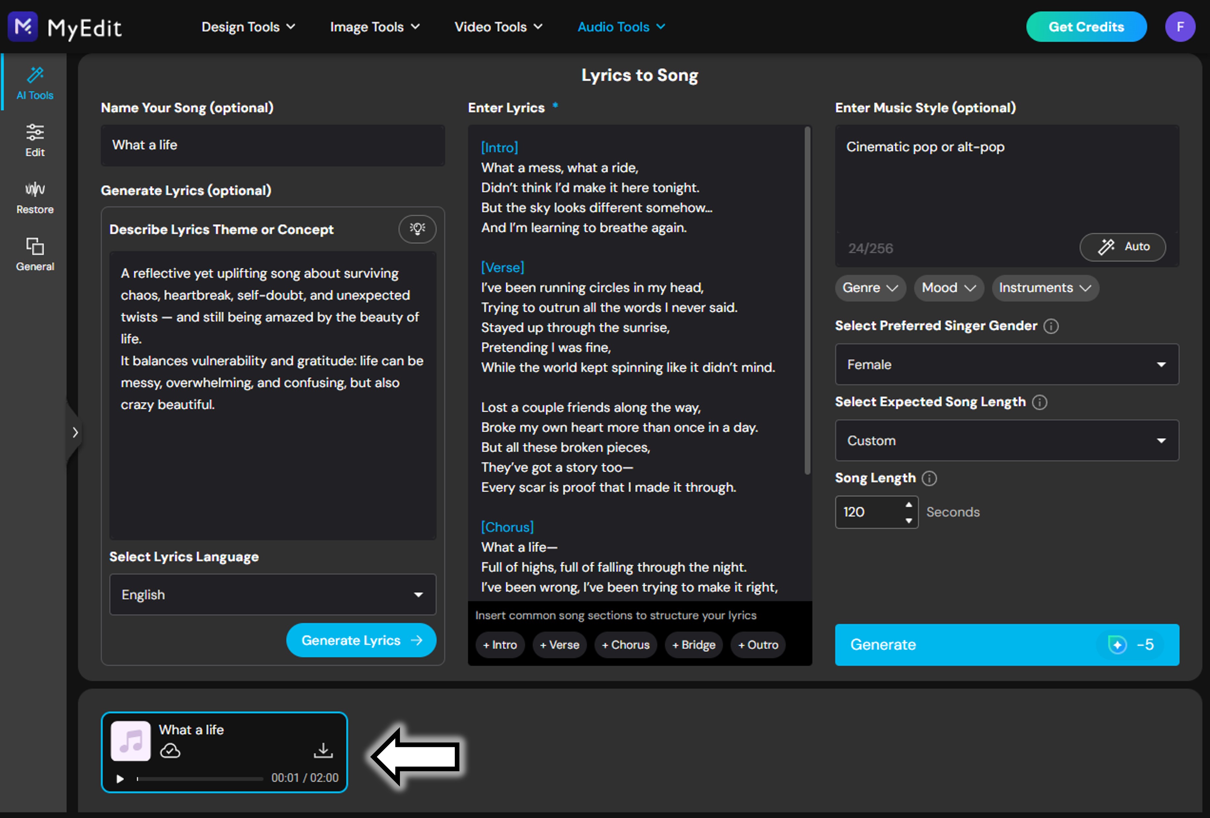Seek on the song progress bar

[x=200, y=778]
